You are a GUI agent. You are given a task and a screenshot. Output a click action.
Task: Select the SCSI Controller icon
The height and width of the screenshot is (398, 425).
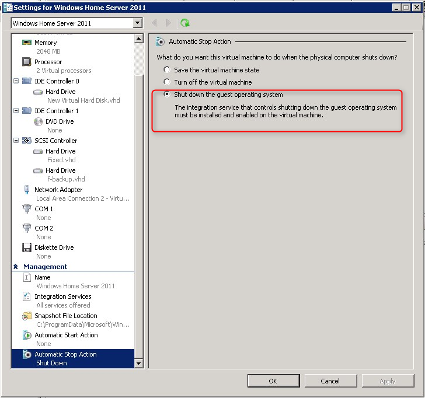(x=27, y=141)
